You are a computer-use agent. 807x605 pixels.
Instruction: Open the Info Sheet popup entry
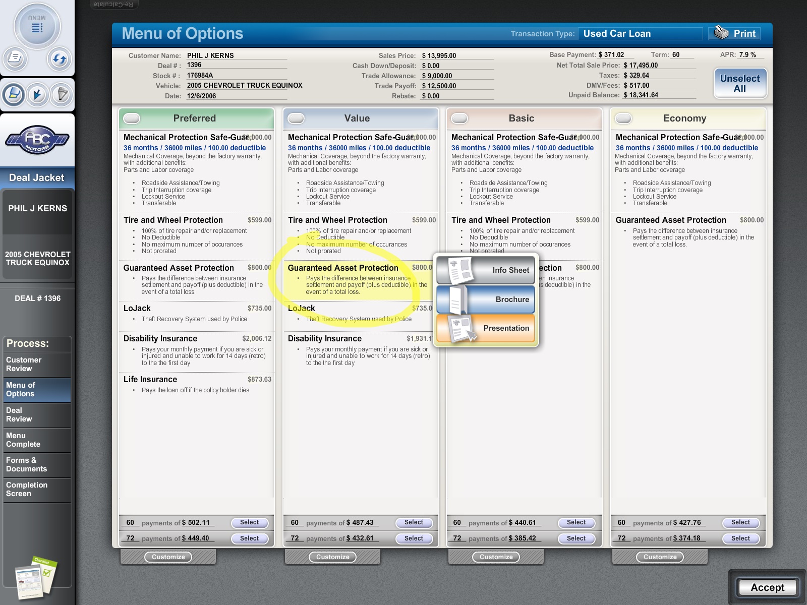(486, 270)
